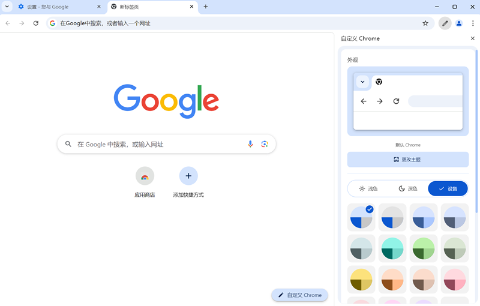Select the beige brown color swatch
This screenshot has width=480, height=306.
424,280
